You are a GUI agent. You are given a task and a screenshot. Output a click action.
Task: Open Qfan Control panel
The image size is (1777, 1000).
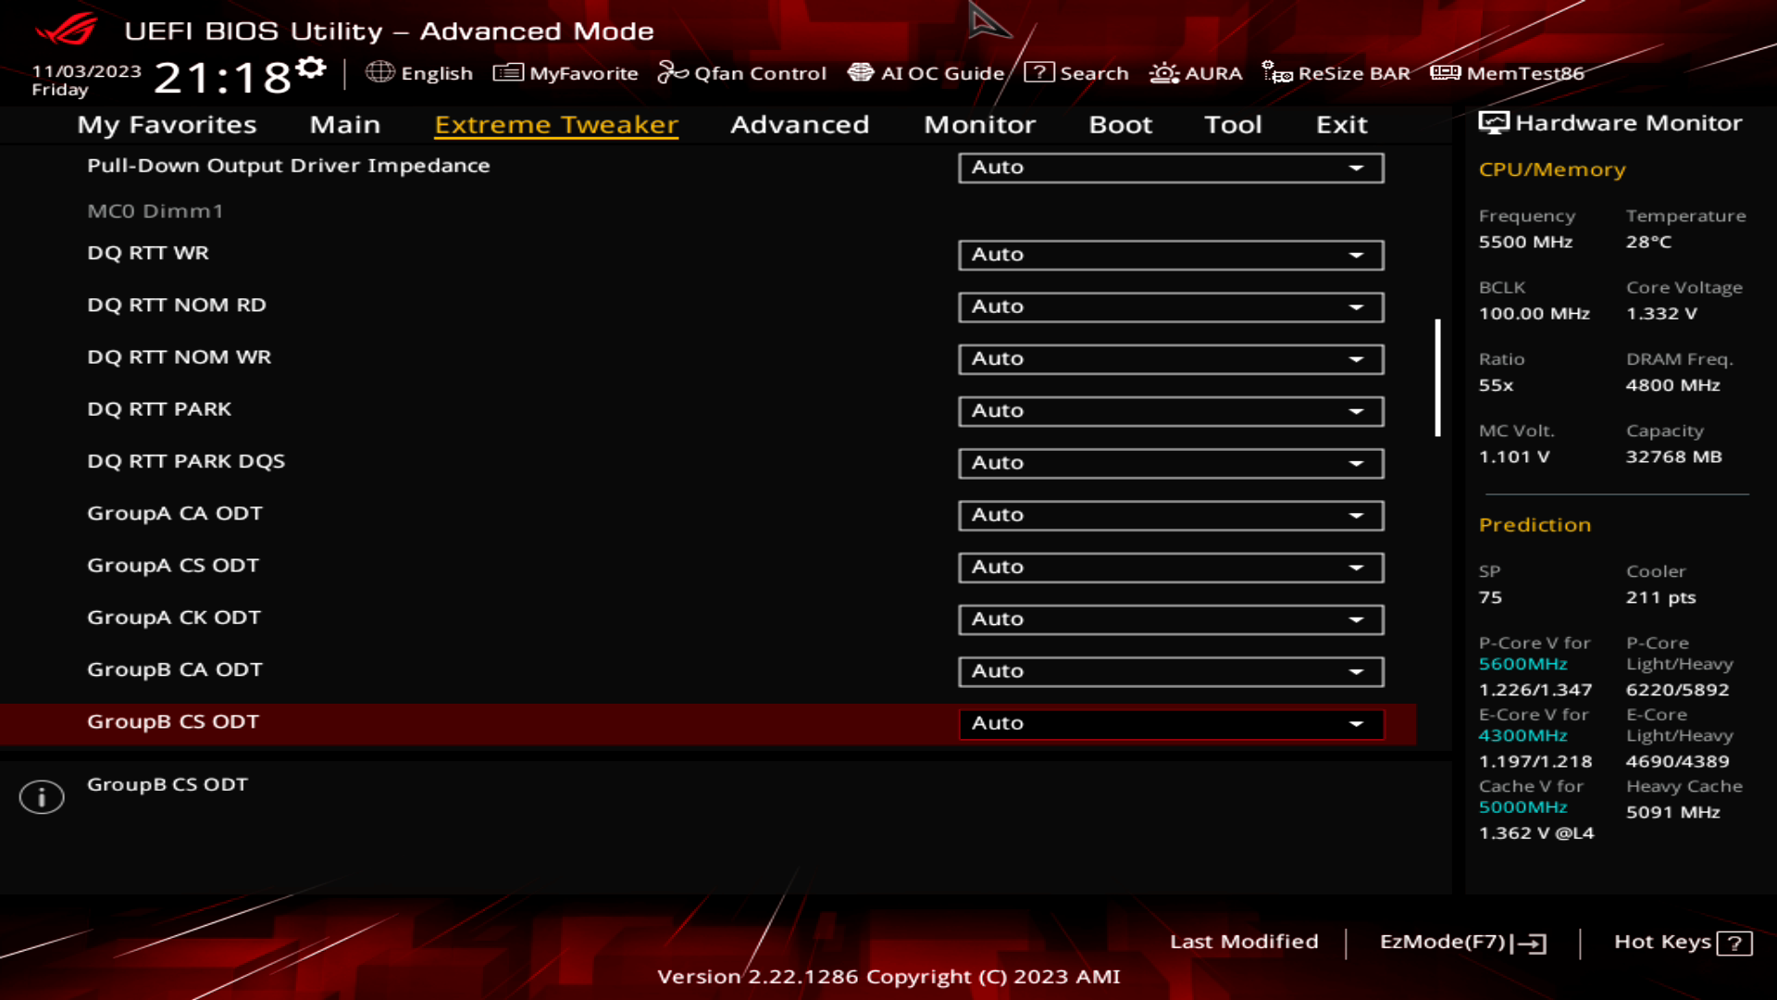(742, 73)
